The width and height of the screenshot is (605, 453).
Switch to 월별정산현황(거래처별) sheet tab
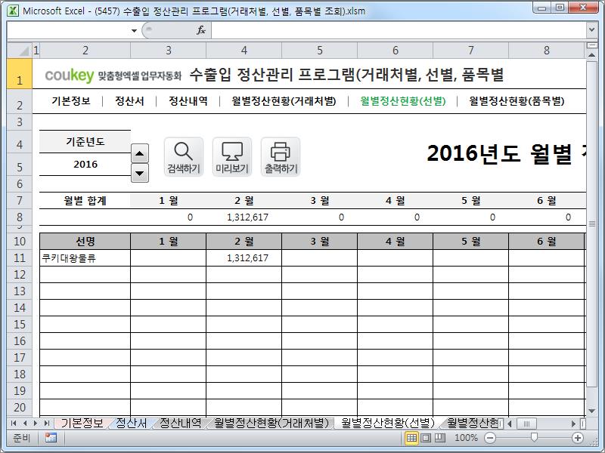click(x=271, y=423)
